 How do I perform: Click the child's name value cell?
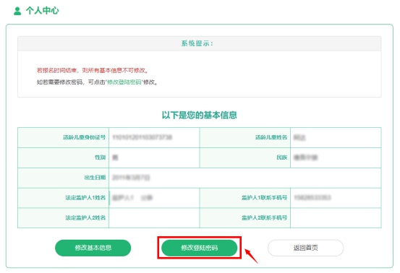(x=336, y=137)
